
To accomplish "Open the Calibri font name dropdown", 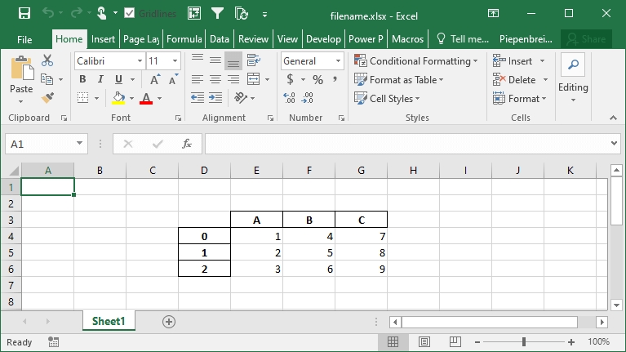I will [108, 61].
